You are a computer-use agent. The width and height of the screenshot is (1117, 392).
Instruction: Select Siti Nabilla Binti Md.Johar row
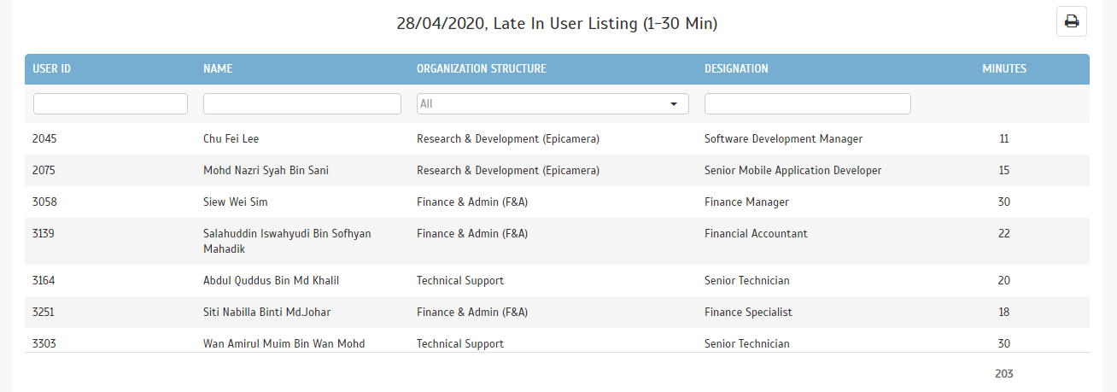557,312
